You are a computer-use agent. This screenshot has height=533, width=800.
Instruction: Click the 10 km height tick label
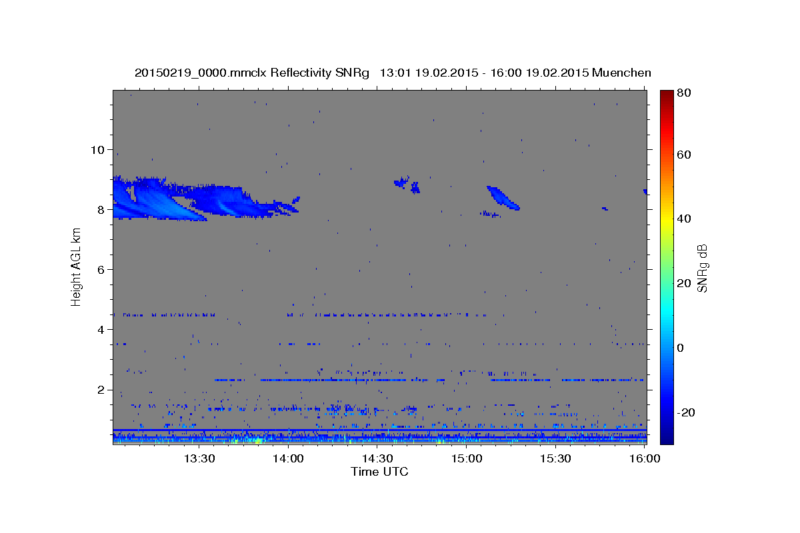click(99, 149)
